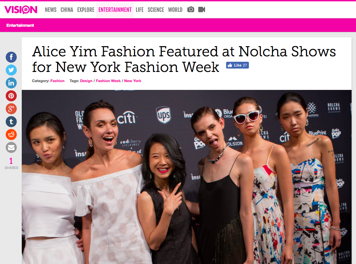Share article on Twitter
The height and width of the screenshot is (264, 356).
(11, 70)
